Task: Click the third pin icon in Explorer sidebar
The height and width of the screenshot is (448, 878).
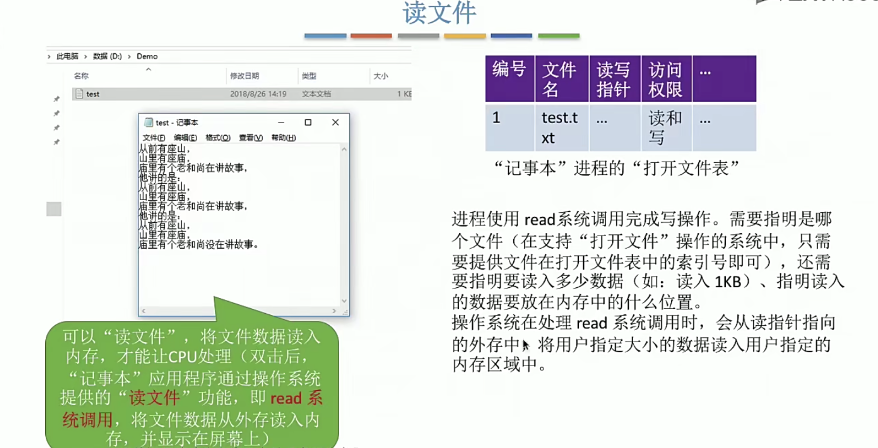Action: point(56,128)
